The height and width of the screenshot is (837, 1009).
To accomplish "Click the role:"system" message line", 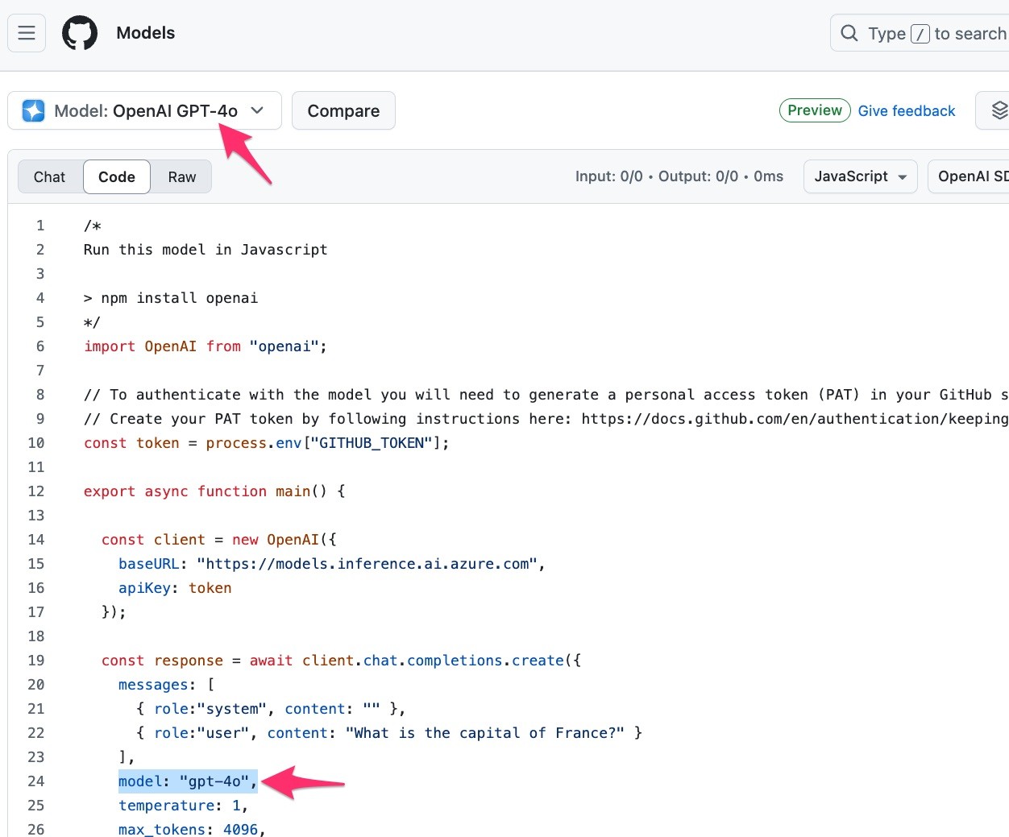I will click(271, 709).
